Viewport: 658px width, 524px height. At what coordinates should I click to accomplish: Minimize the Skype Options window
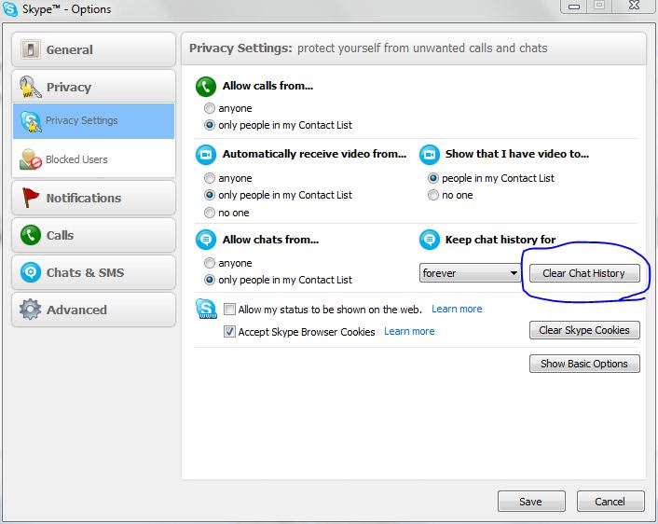tap(574, 6)
